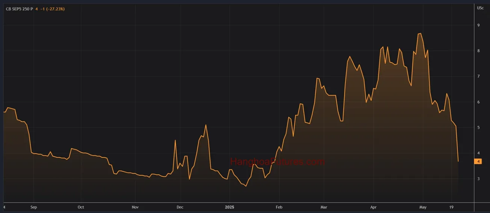The height and width of the screenshot is (213, 490).
Task: Click the 8 price level on axis
Action: [x=478, y=51]
